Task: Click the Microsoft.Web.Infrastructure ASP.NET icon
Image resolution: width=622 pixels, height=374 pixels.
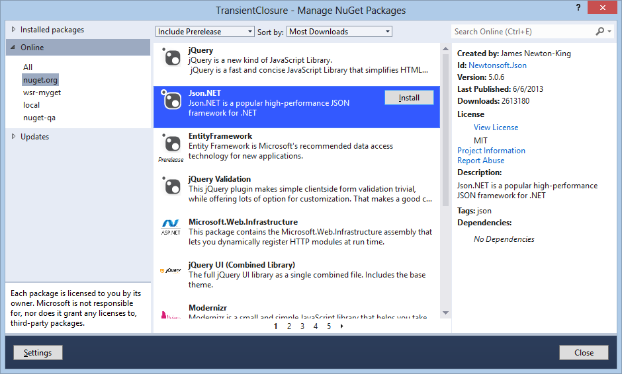Action: (171, 227)
